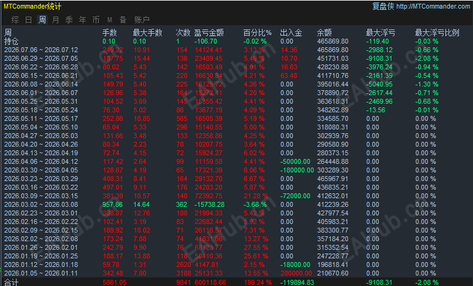Open the http://MTCommander.com link
This screenshot has width=473, height=286.
click(x=433, y=6)
